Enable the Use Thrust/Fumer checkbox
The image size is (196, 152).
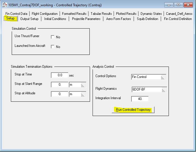53,37
